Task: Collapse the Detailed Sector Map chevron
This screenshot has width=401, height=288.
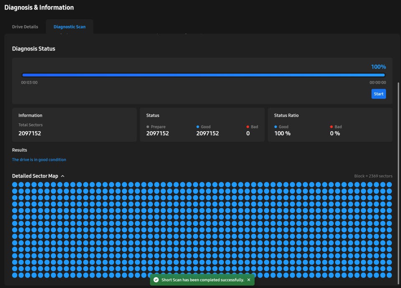Action: 63,176
